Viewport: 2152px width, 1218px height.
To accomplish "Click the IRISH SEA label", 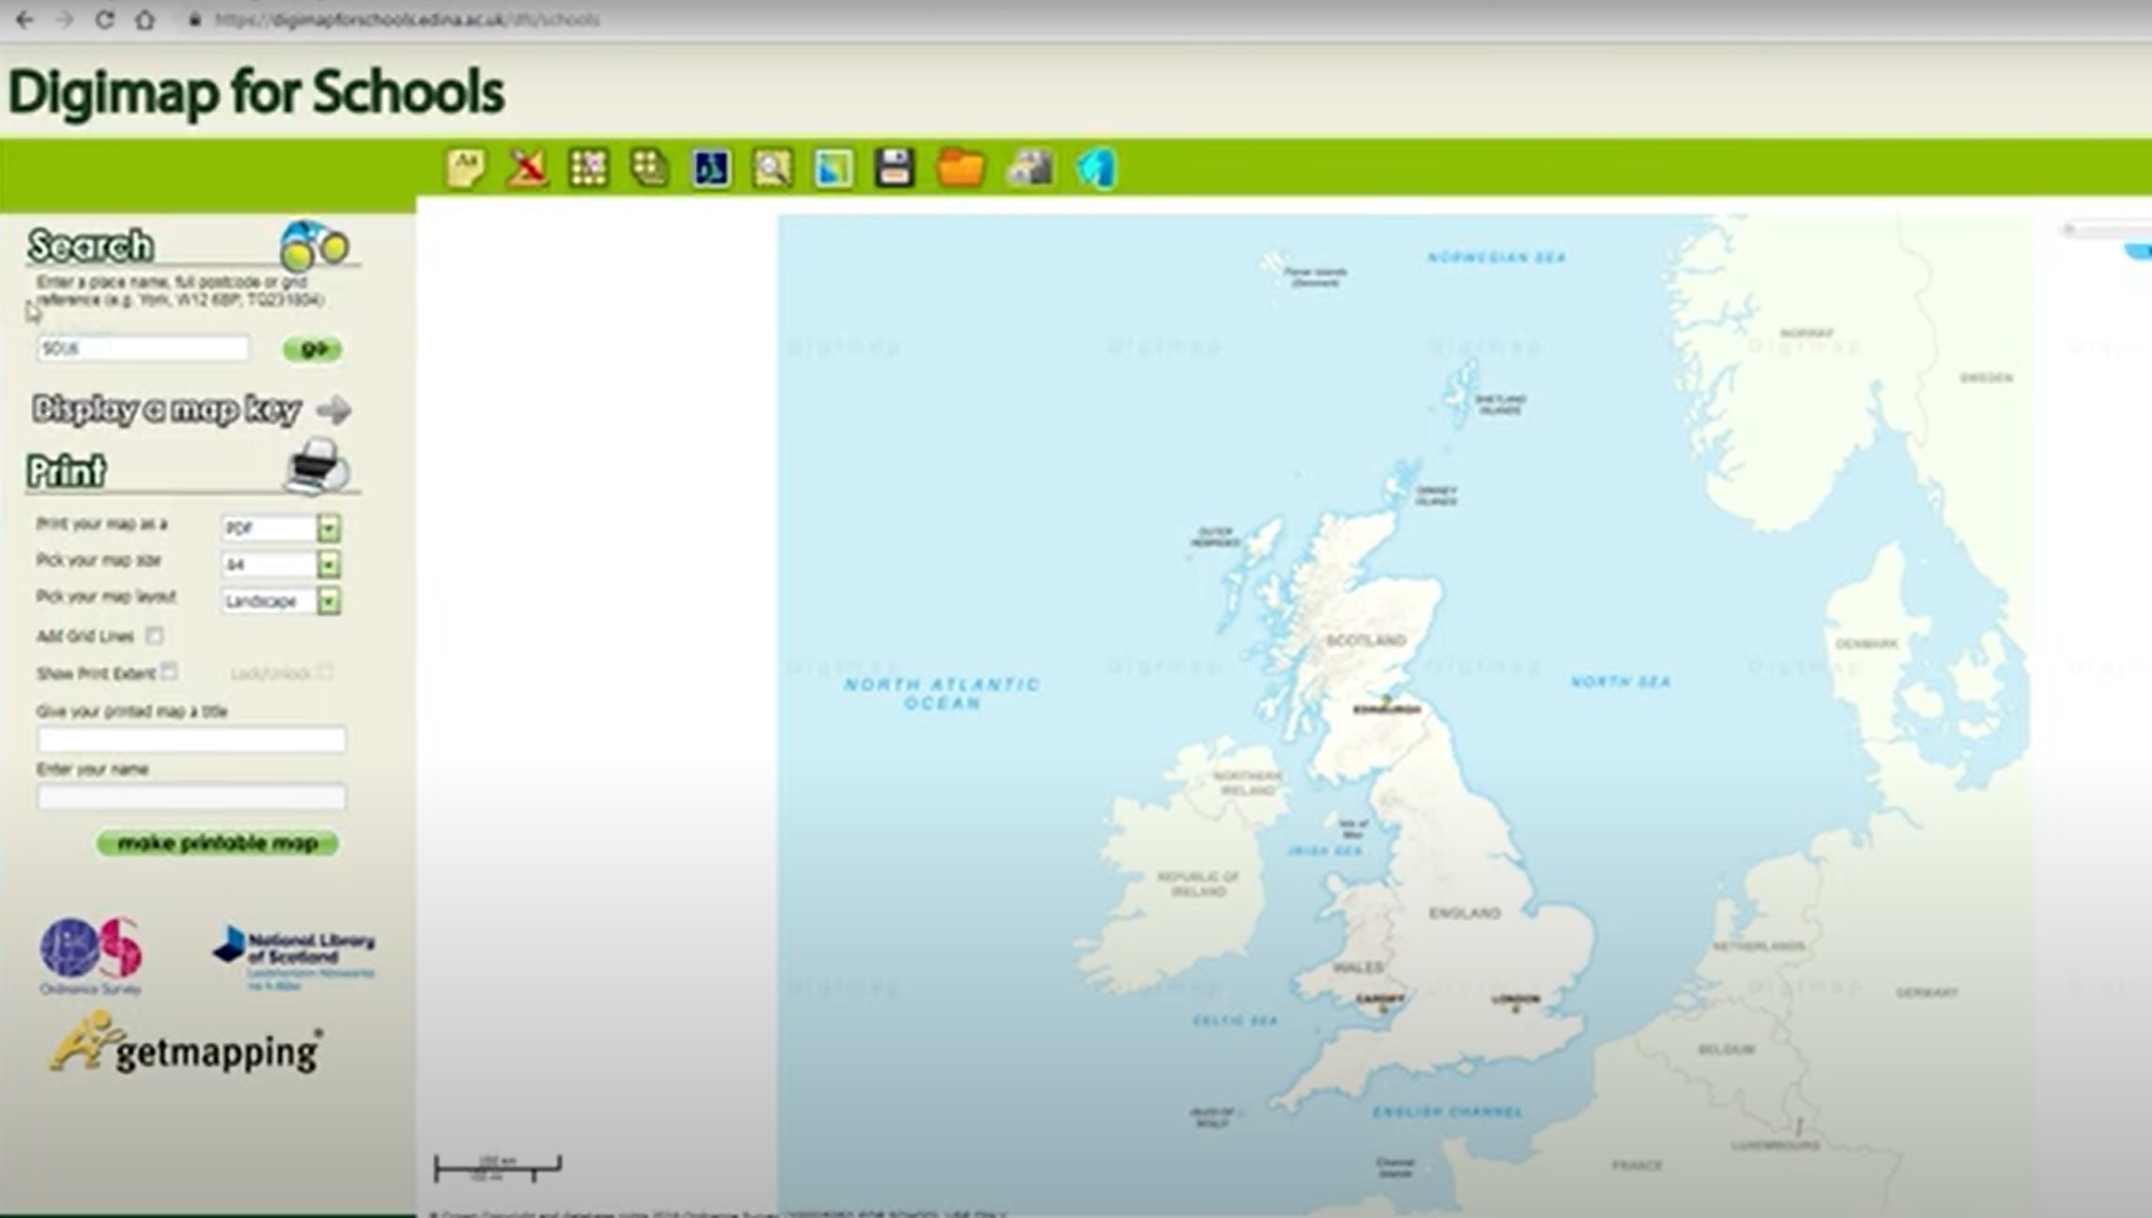I will click(1325, 851).
